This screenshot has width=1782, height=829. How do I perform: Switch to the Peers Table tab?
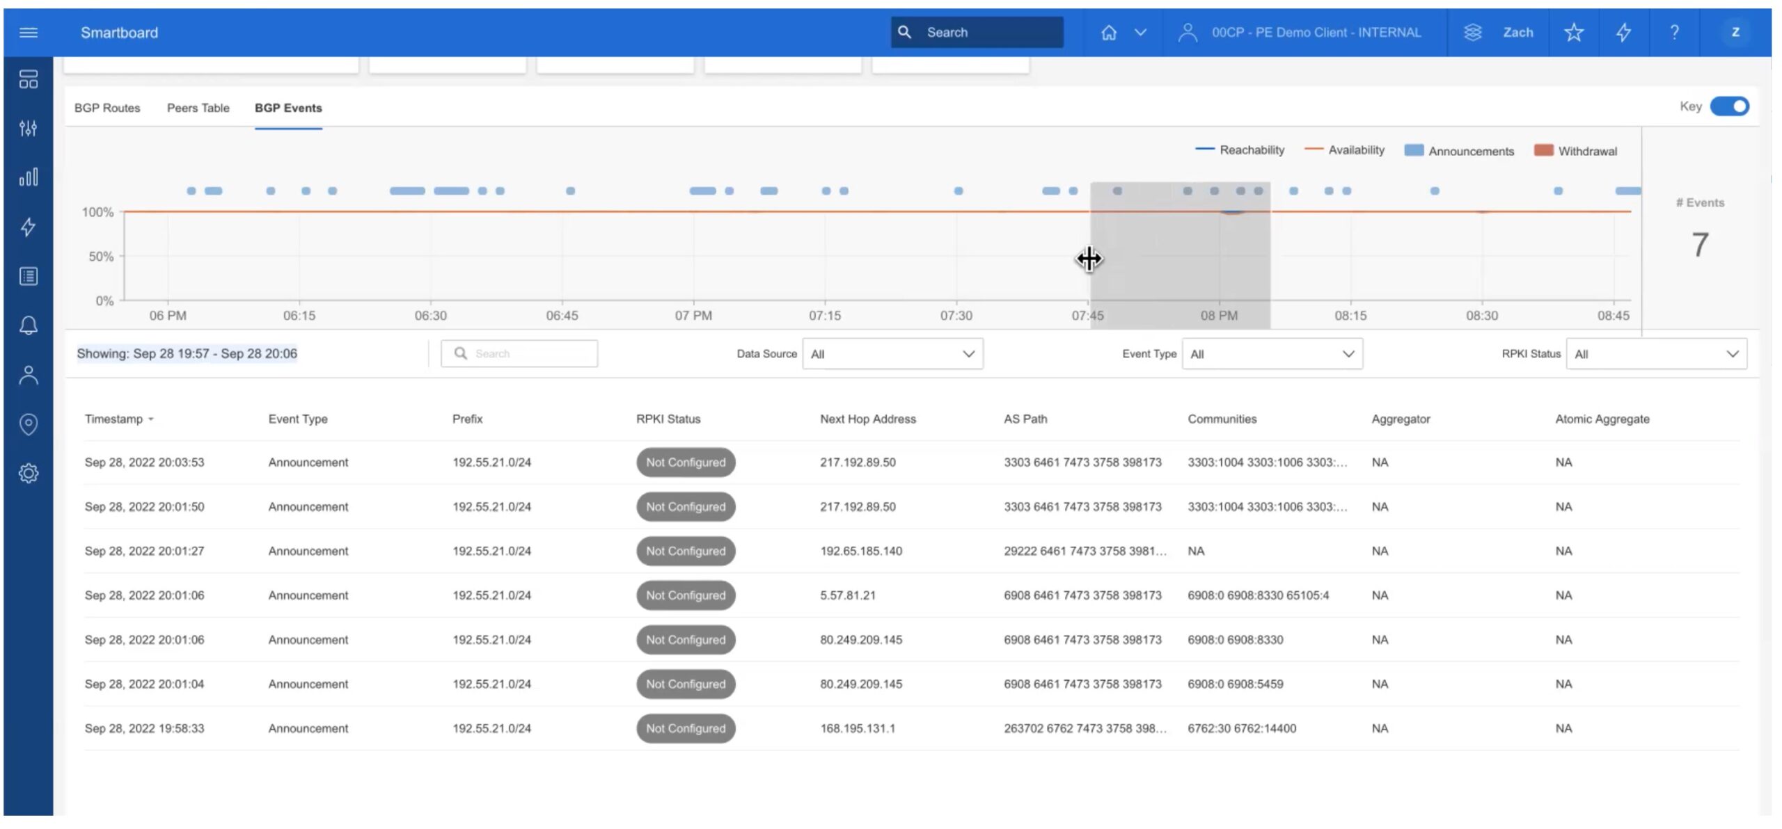pos(198,108)
